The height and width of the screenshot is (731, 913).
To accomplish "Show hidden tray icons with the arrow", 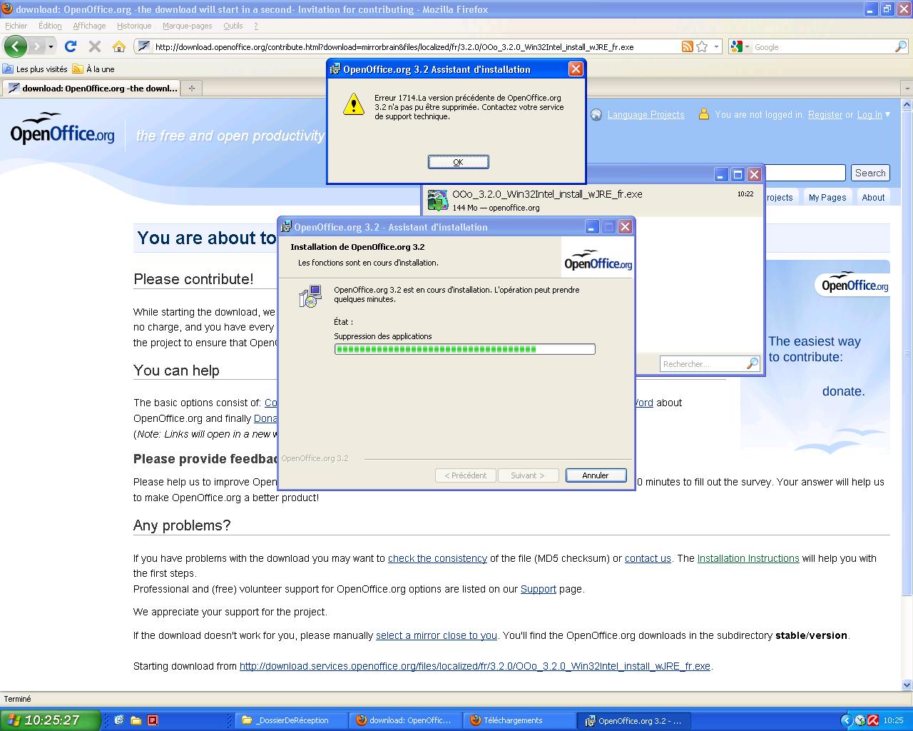I will [x=846, y=720].
